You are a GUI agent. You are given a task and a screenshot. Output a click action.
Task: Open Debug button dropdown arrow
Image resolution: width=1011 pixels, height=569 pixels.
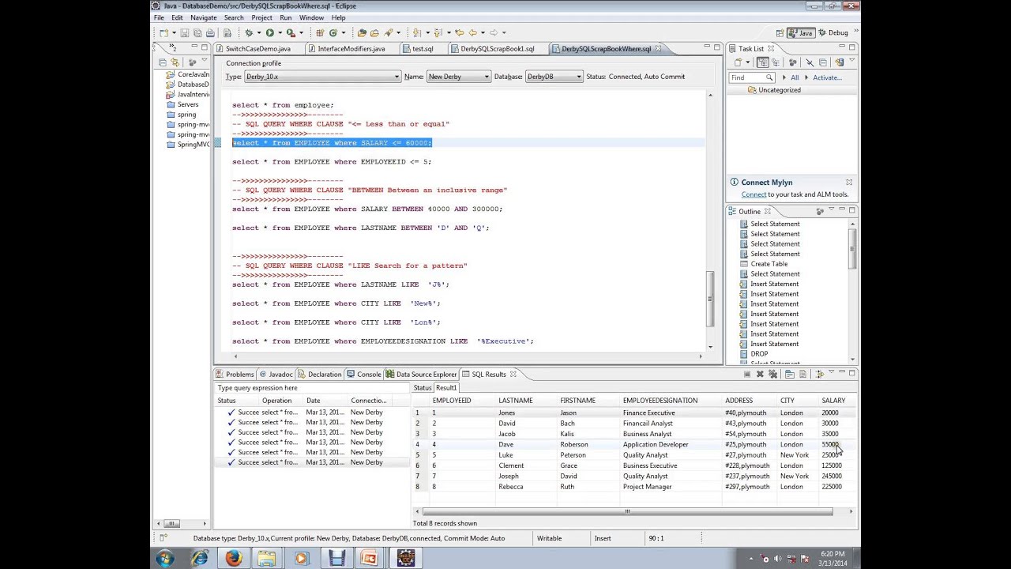click(259, 33)
